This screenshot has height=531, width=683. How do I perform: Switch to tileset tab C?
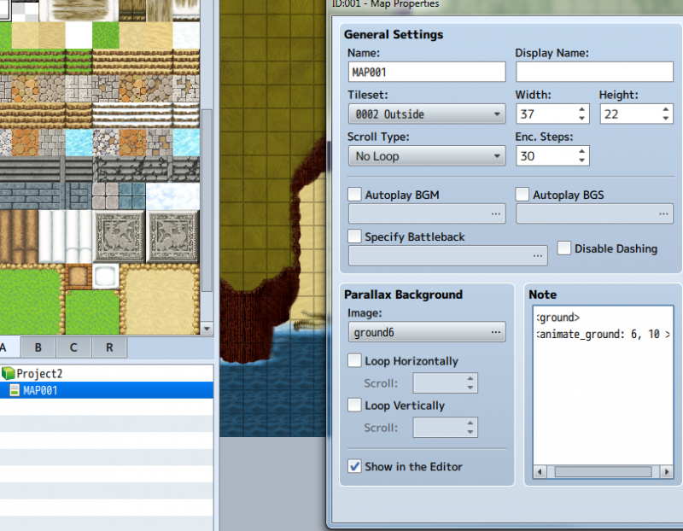(x=73, y=347)
